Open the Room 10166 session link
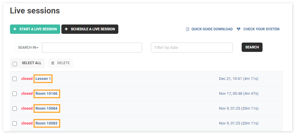 46,94
